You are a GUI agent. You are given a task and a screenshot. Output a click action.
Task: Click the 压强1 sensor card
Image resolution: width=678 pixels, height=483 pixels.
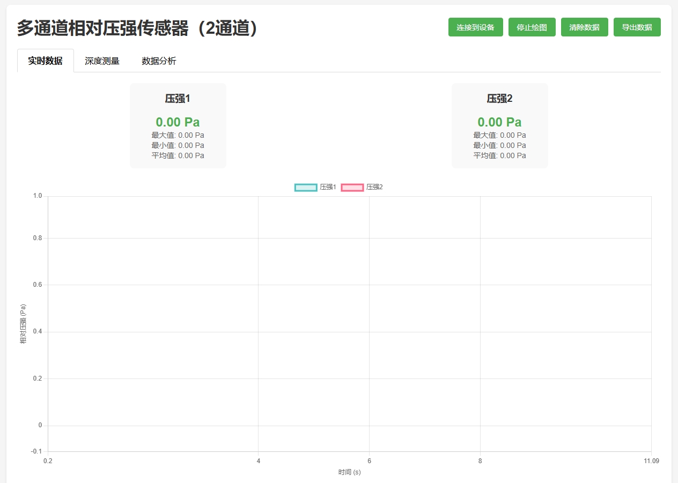click(178, 125)
